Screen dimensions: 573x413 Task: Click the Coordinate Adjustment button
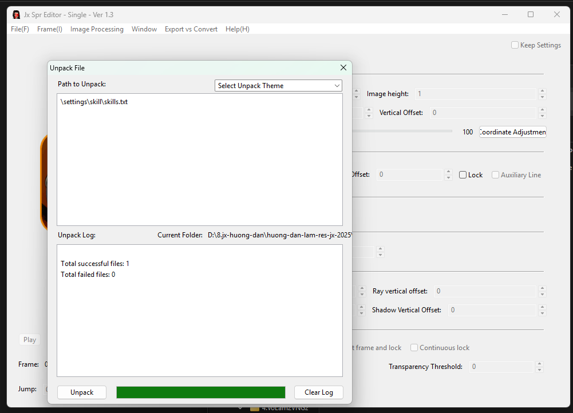[x=512, y=132]
